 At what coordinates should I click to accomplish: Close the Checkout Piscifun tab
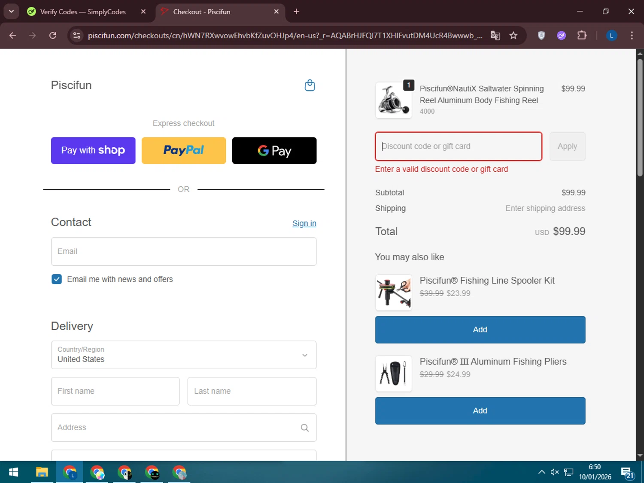tap(276, 12)
